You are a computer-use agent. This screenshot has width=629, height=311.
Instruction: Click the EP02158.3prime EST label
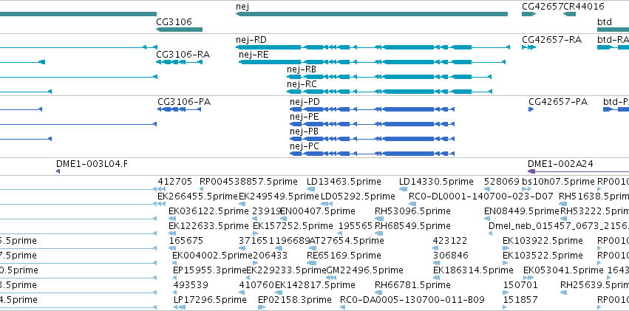(295, 300)
